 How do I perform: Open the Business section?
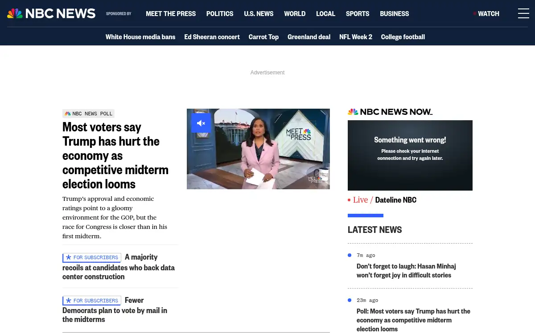tap(394, 14)
